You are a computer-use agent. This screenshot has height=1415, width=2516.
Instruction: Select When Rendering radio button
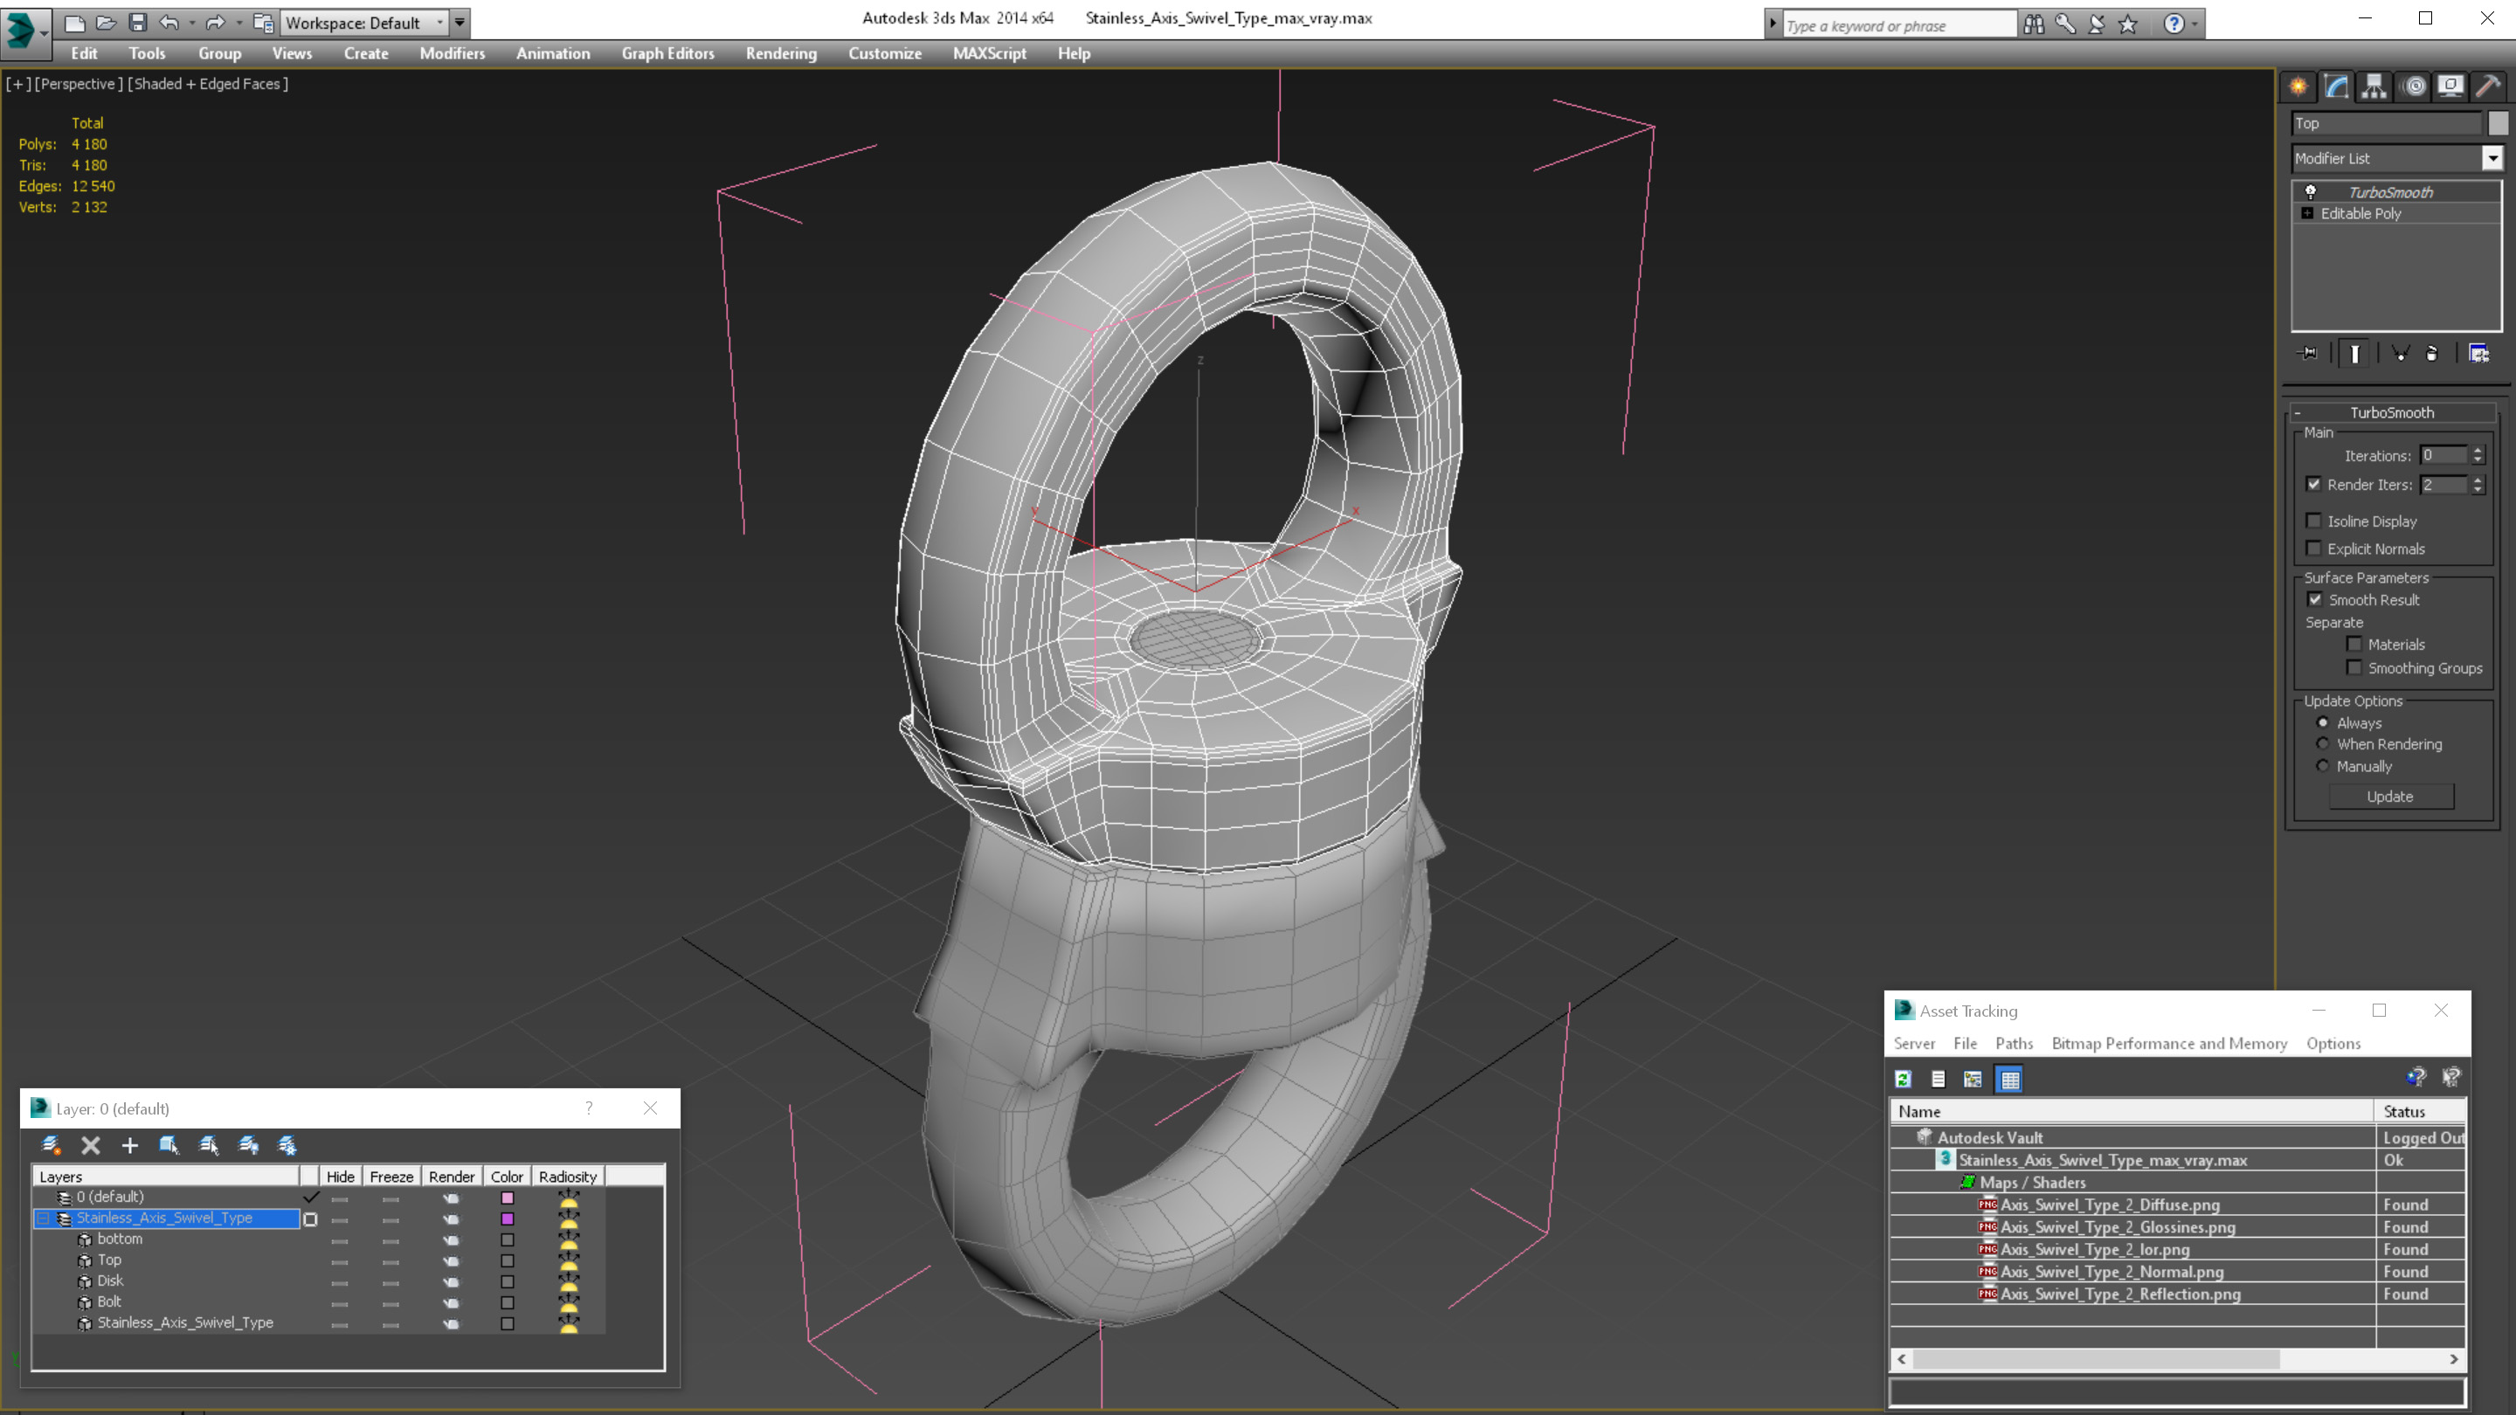coord(2323,744)
